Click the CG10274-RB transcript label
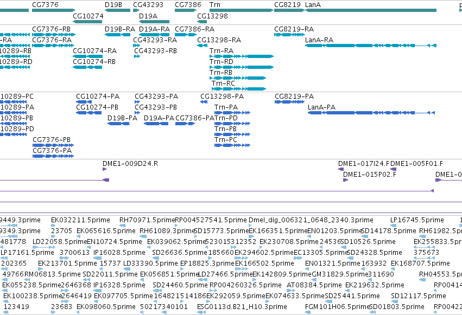The height and width of the screenshot is (315, 462). (94, 61)
